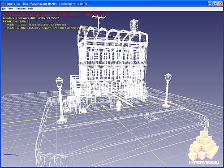Open the File menu

click(x=4, y=9)
